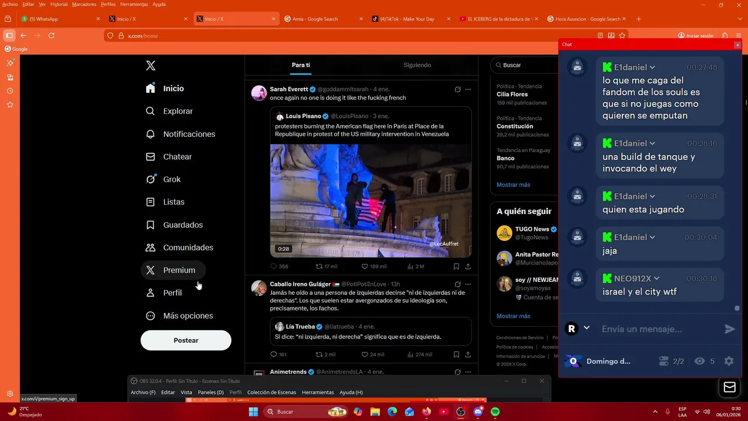Open Más opciones in X sidebar
The width and height of the screenshot is (748, 421).
click(179, 316)
